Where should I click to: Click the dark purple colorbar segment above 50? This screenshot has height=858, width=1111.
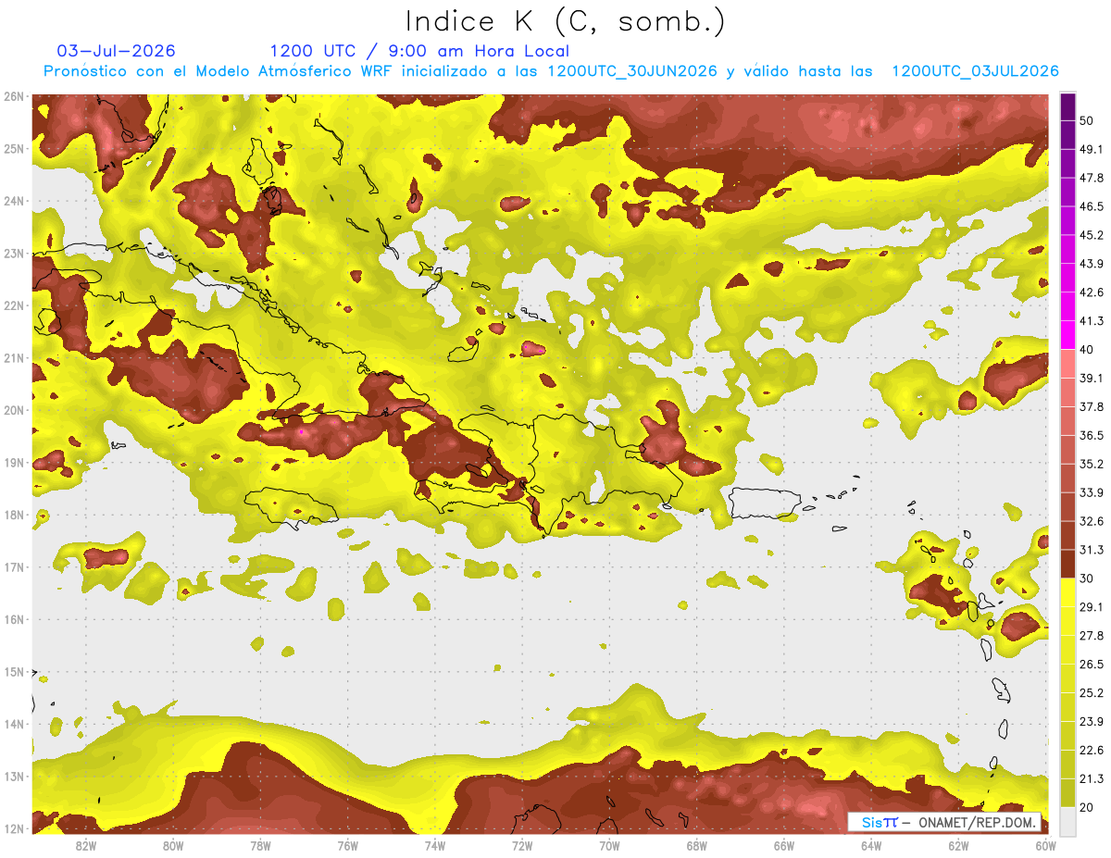tap(1067, 106)
